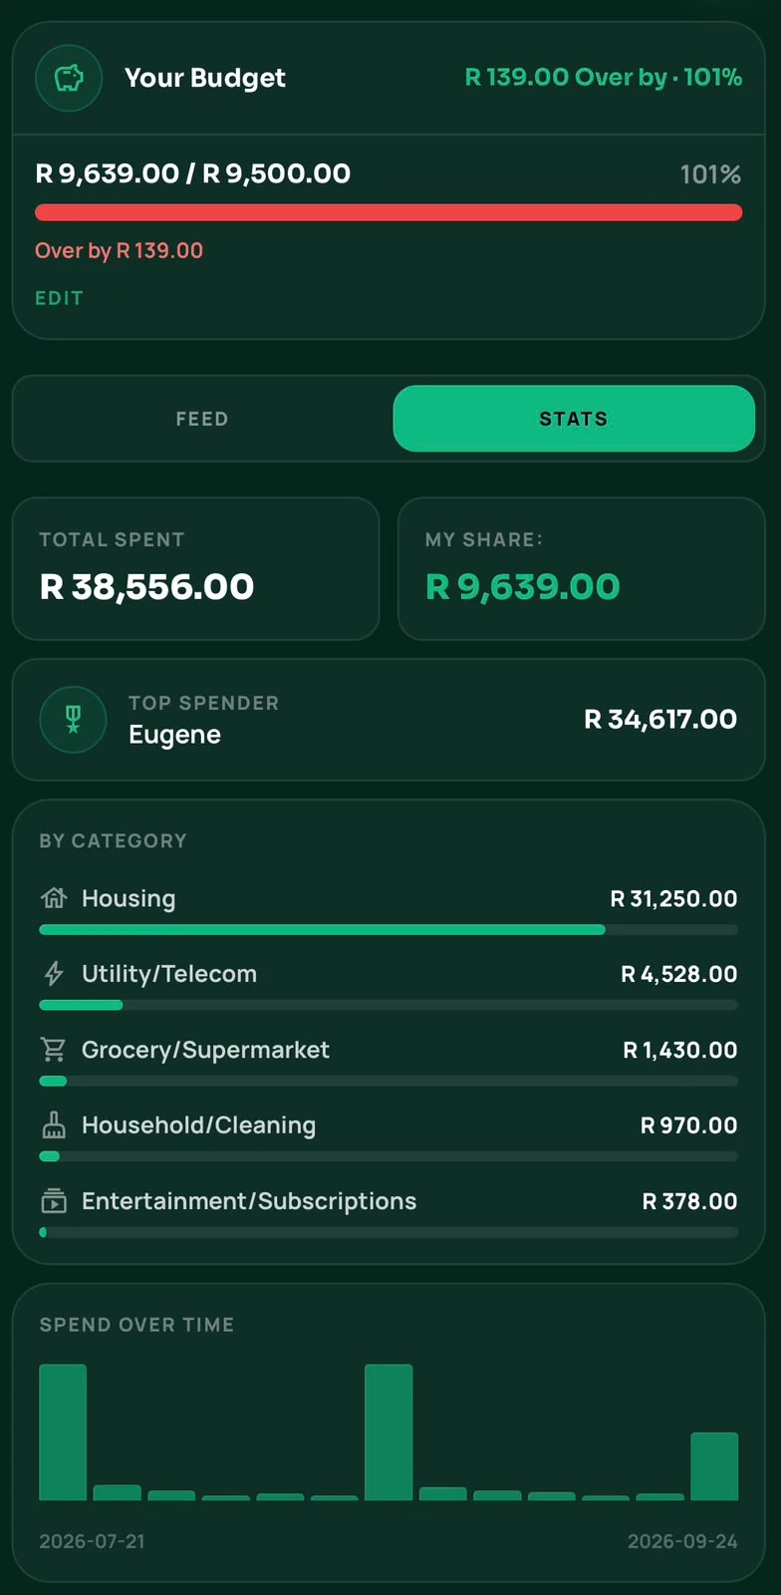The width and height of the screenshot is (781, 1595).
Task: Click the red budget progress bar
Action: pos(389,212)
